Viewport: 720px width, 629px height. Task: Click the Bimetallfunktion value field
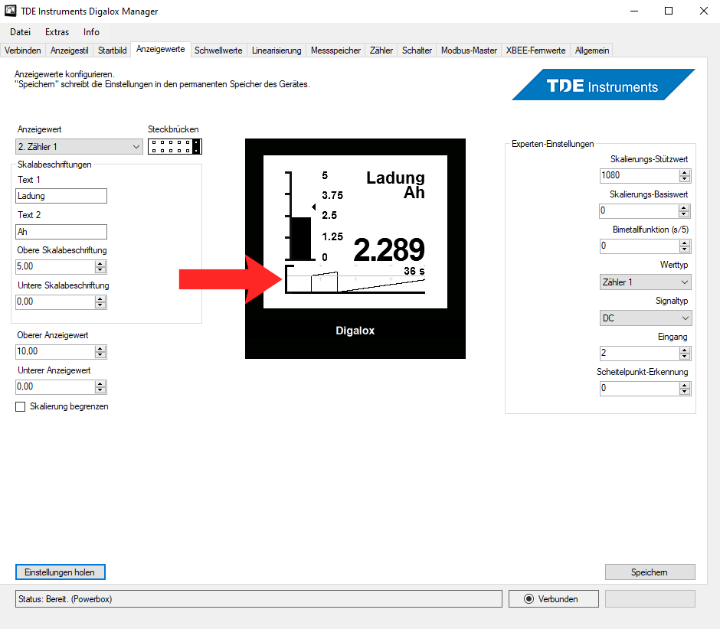[639, 246]
